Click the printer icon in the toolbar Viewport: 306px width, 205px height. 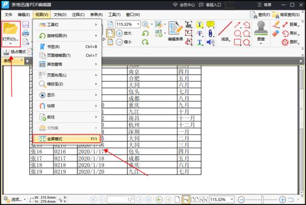(25, 33)
